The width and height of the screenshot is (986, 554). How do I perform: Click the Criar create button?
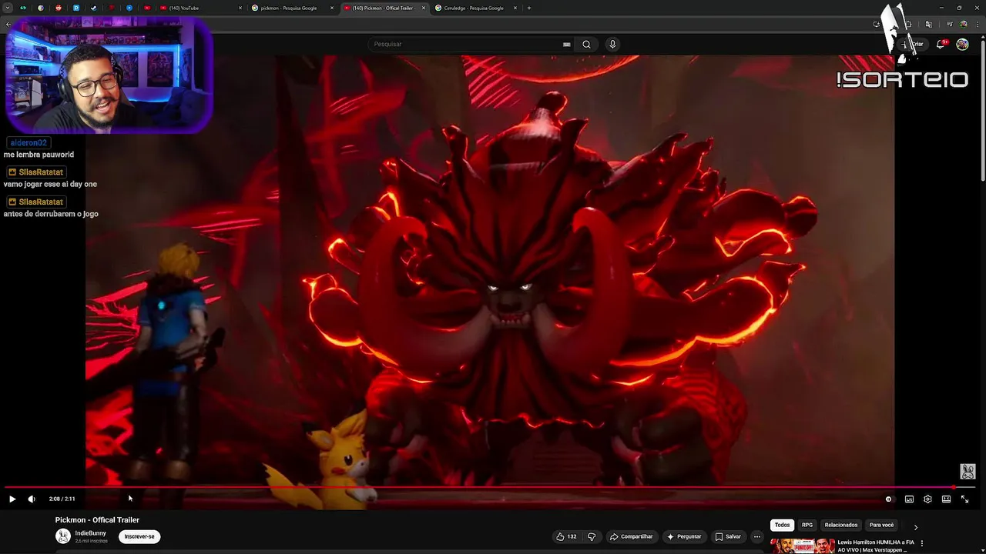click(913, 45)
